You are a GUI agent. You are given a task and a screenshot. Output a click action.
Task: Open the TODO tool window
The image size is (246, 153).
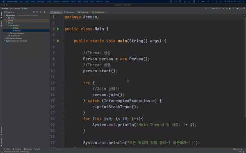[7, 149]
